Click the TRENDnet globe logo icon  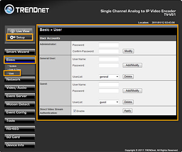click(x=9, y=9)
